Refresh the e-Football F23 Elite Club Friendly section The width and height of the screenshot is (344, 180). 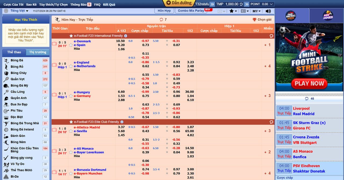(x=271, y=122)
